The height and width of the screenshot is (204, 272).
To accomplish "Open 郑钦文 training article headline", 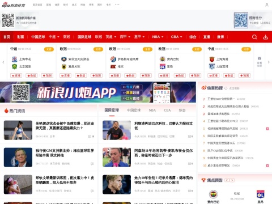I will [65, 180].
